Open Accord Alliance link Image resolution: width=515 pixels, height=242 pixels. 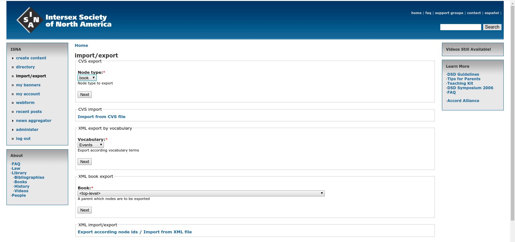click(x=463, y=101)
